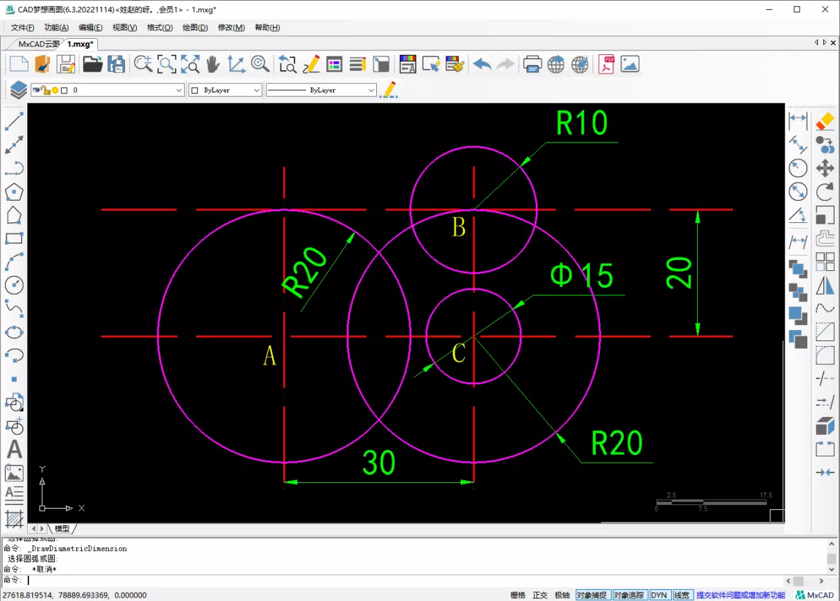Toggle 栅格 grid mode in status bar
The height and width of the screenshot is (601, 840).
click(518, 595)
